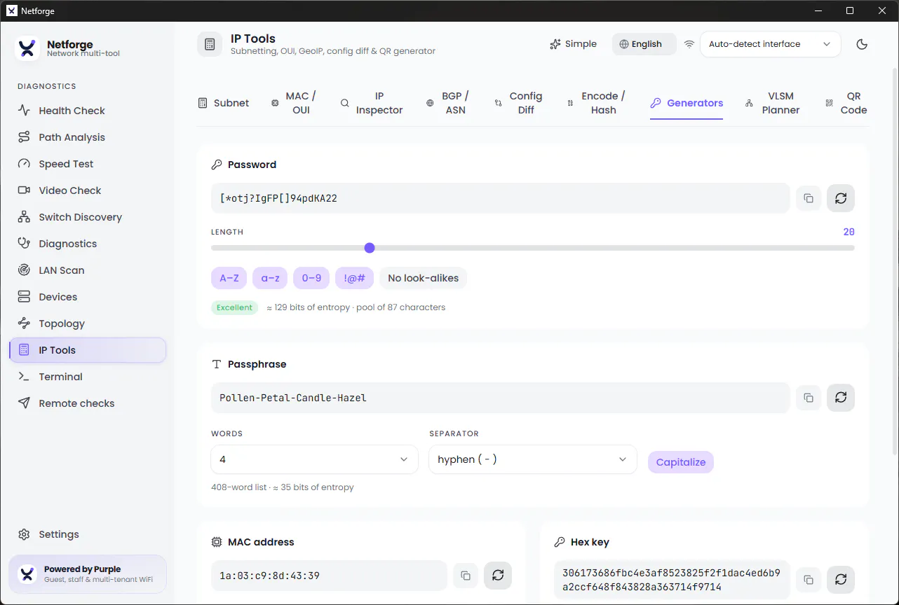Image resolution: width=899 pixels, height=605 pixels.
Task: Open Terminal from sidebar
Action: click(88, 377)
